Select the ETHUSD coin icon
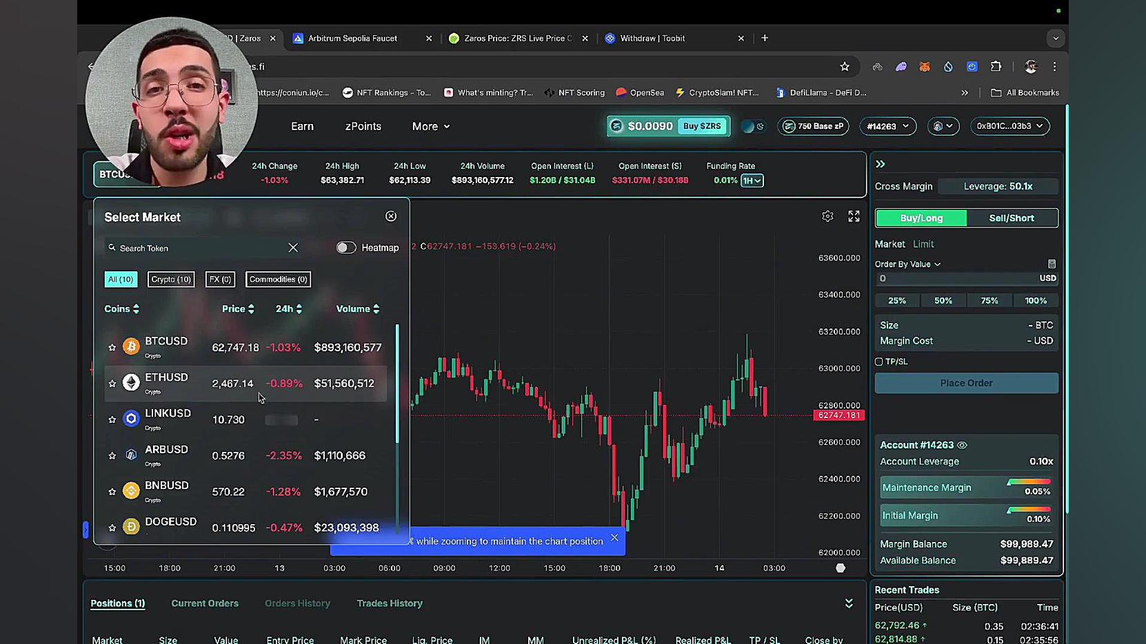The image size is (1146, 644). click(131, 382)
